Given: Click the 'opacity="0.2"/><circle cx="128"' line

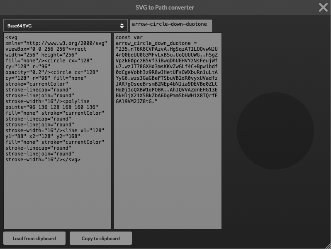Looking at the screenshot, I should (x=52, y=72).
